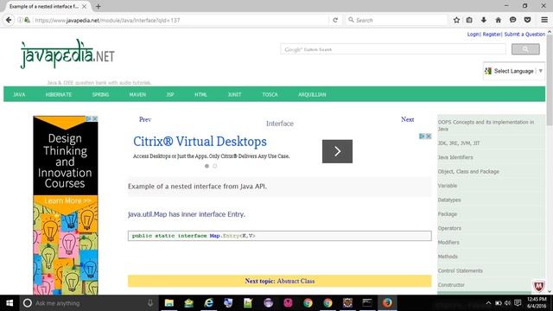Open the HTML navigation menu
This screenshot has width=553, height=311.
[200, 94]
